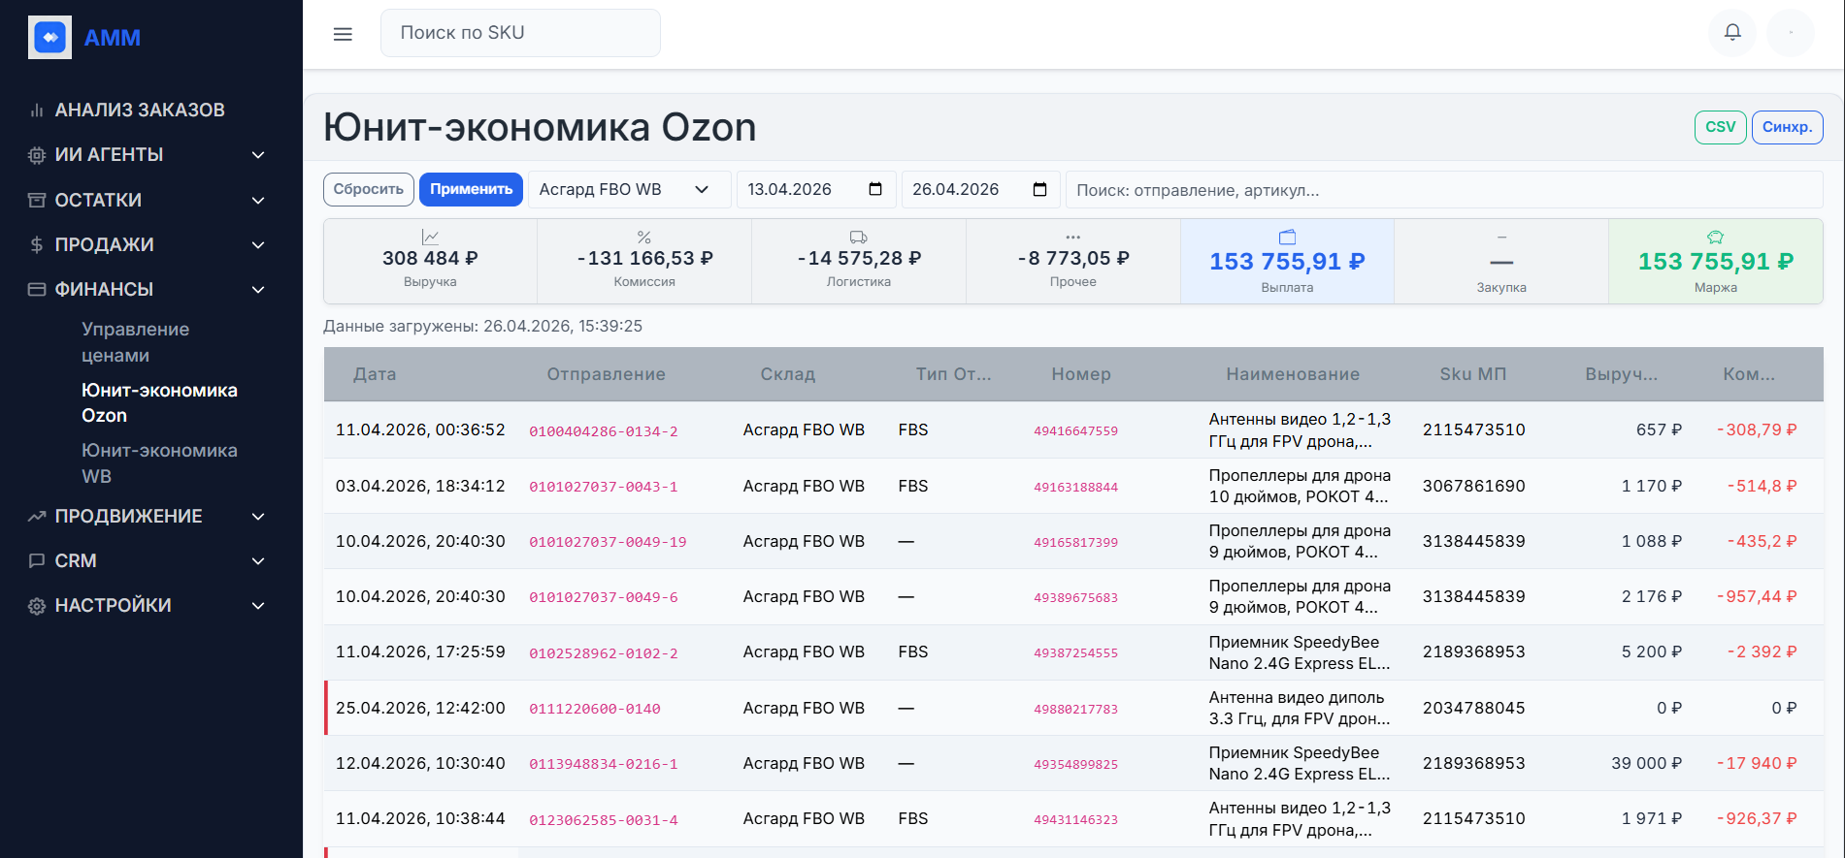Sort by the Отправление column header

point(606,374)
